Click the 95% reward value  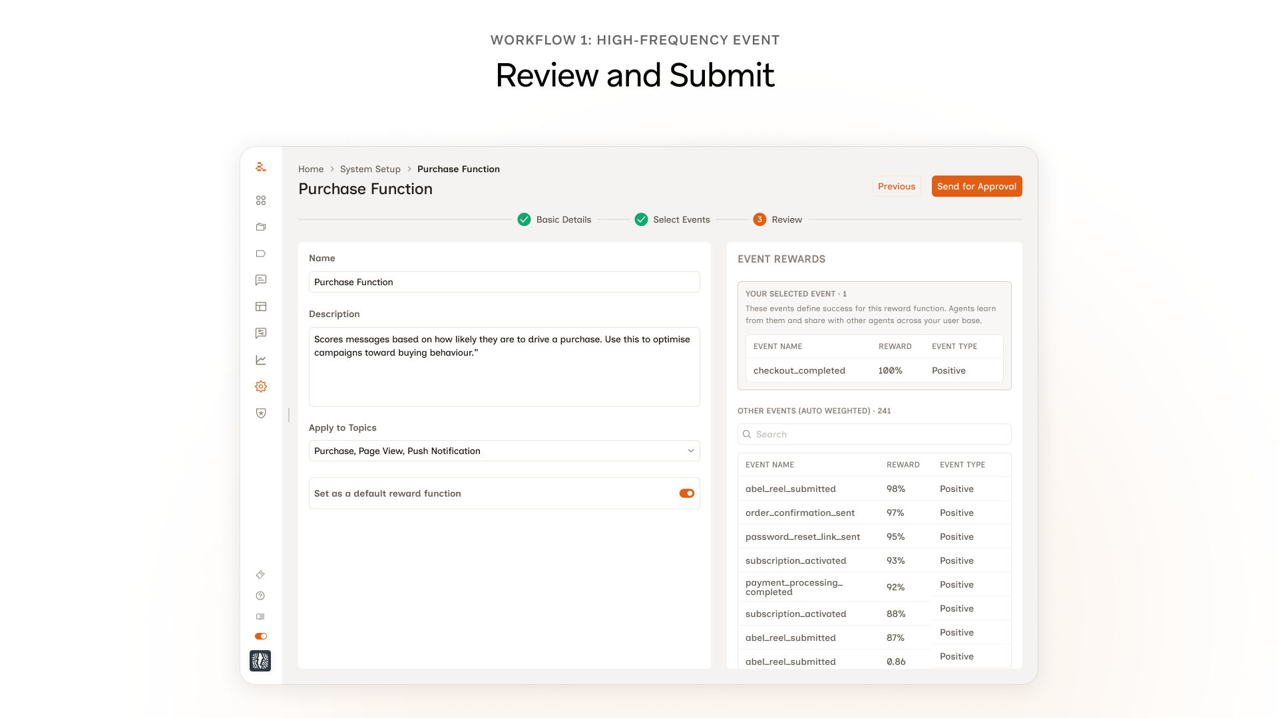click(x=896, y=537)
